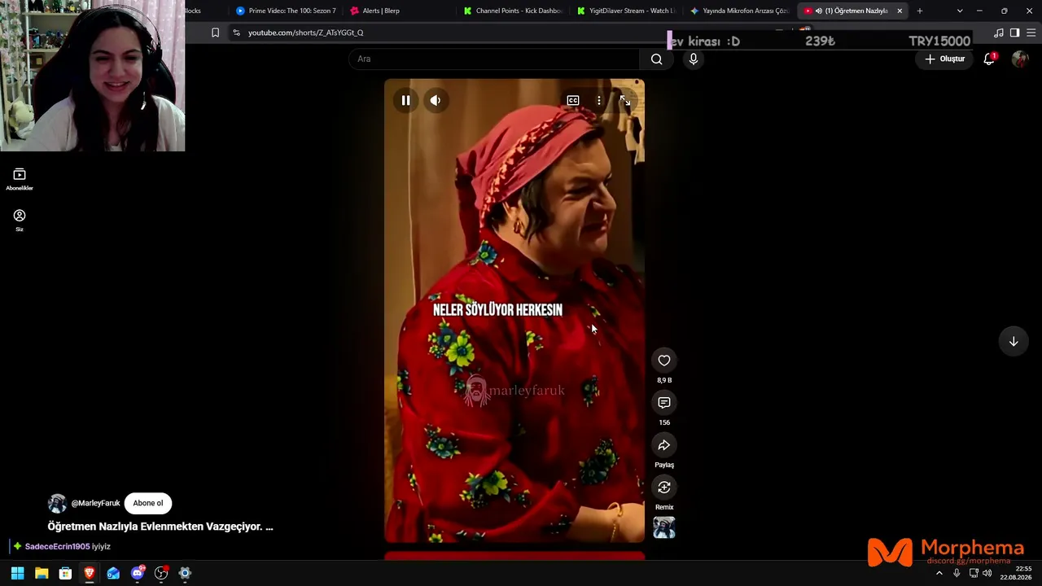1042x586 pixels.
Task: Mute the Shorts video volume
Action: pos(436,101)
